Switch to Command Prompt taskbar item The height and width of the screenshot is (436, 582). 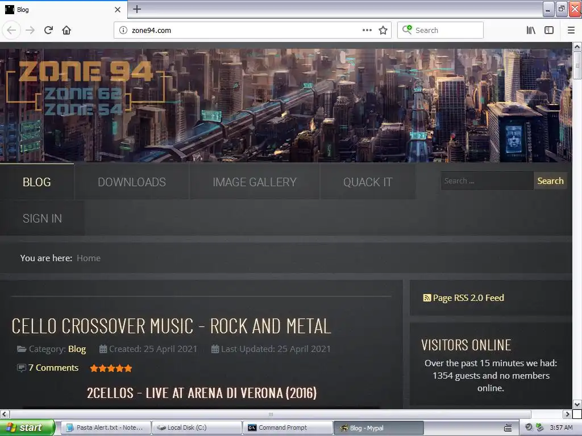click(288, 427)
